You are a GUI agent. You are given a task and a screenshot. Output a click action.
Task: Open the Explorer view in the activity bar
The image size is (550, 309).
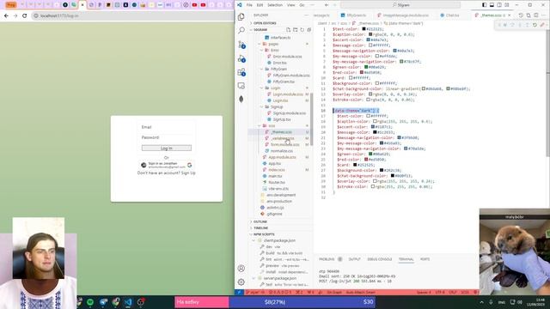241,16
